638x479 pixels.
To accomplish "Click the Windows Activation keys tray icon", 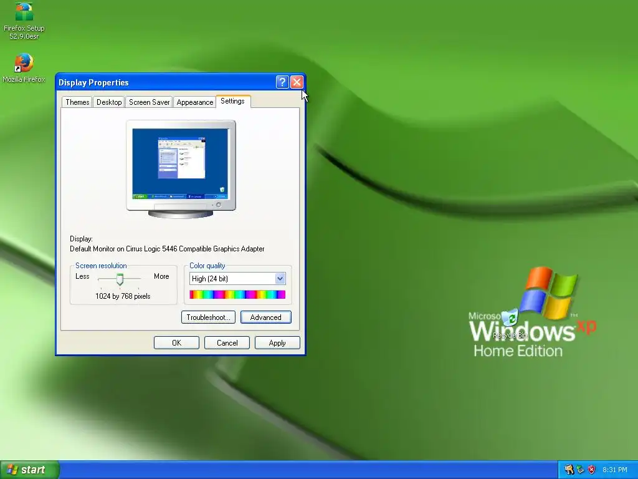I will coord(569,470).
